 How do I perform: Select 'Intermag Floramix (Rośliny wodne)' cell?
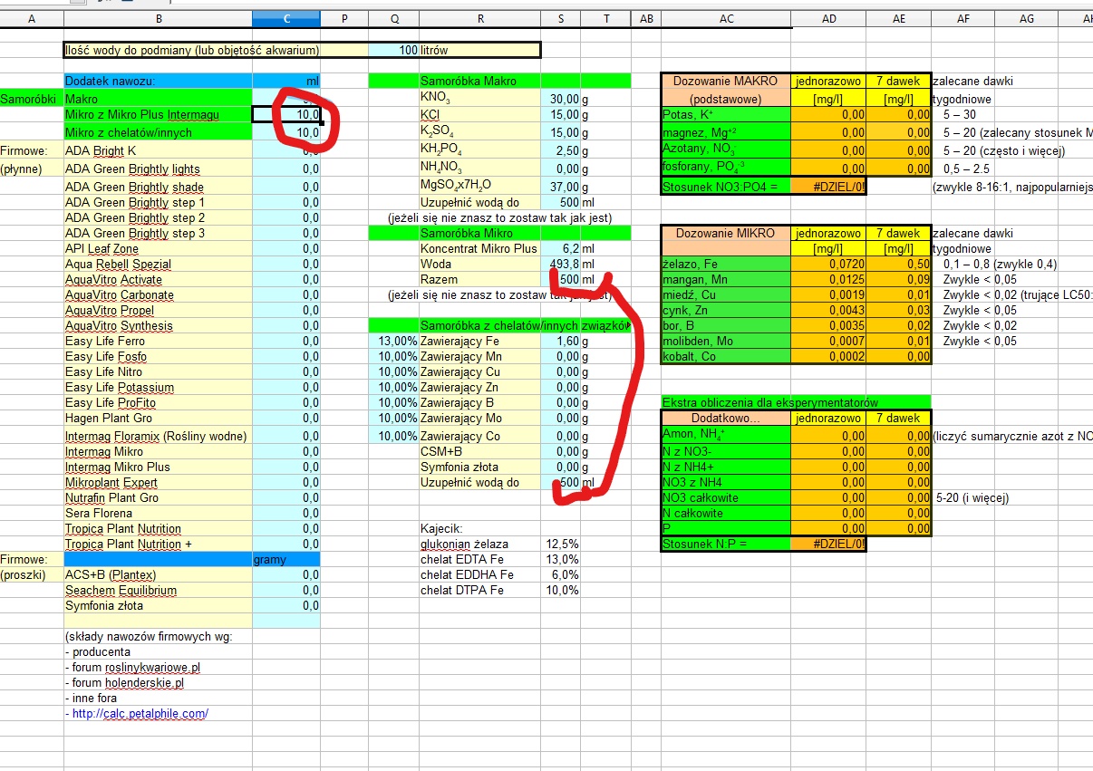coord(158,437)
